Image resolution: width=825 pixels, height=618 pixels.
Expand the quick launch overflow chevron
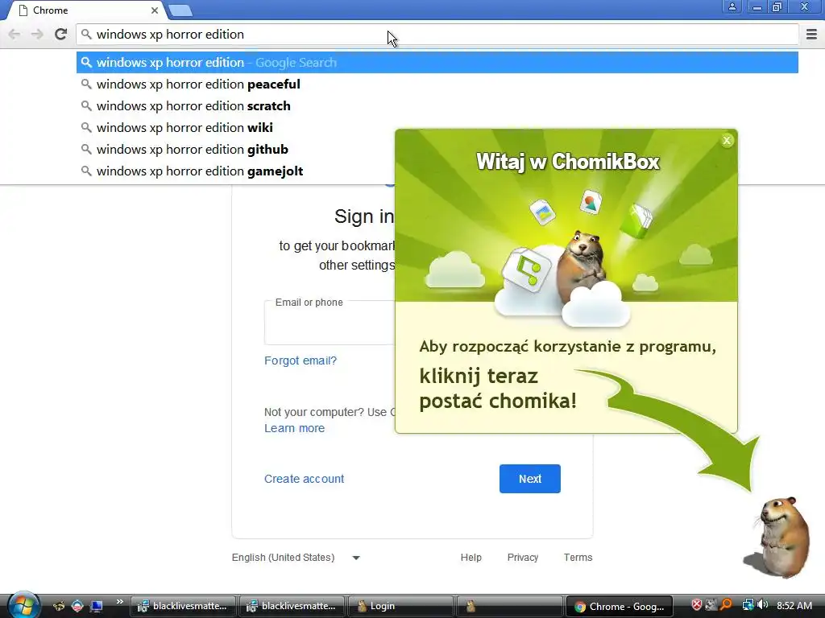pos(119,602)
